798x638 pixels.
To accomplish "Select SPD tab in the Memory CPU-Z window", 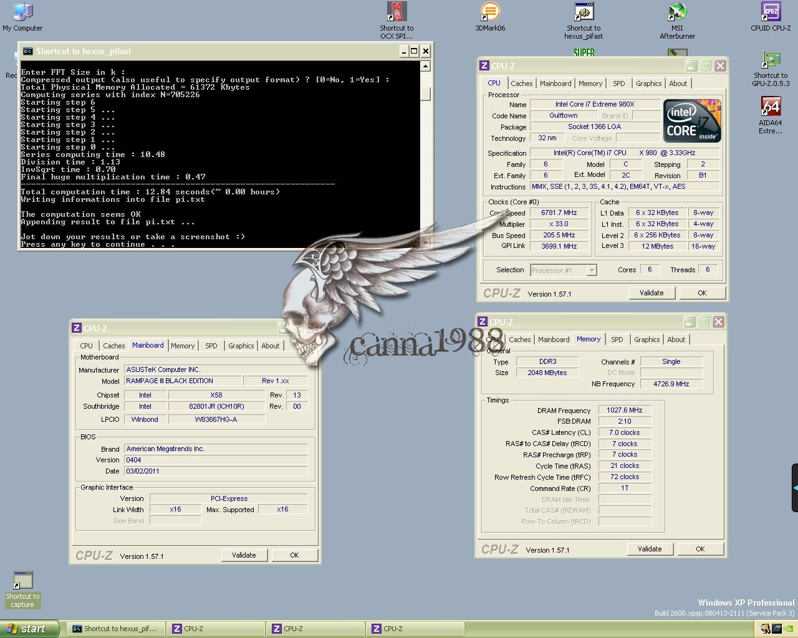I will 617,340.
